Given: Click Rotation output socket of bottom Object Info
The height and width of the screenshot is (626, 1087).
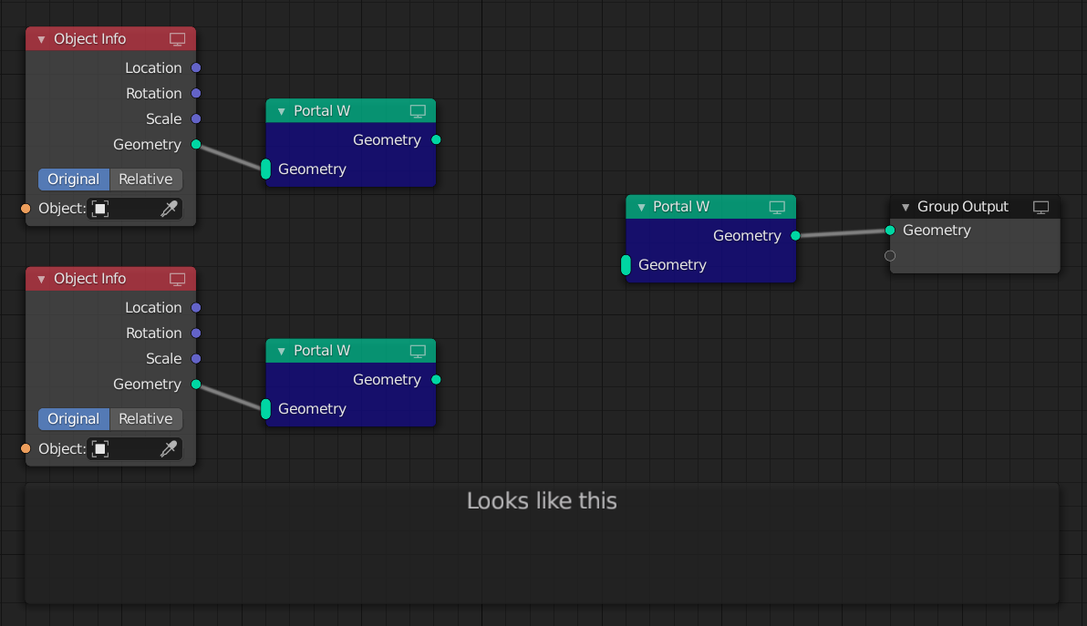Looking at the screenshot, I should (x=196, y=334).
